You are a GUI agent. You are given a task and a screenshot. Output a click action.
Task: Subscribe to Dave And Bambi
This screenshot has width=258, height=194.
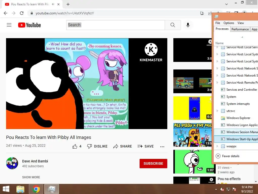[x=153, y=163]
